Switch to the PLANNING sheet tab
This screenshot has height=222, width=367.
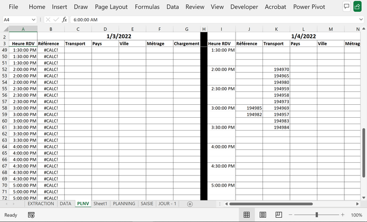click(124, 204)
